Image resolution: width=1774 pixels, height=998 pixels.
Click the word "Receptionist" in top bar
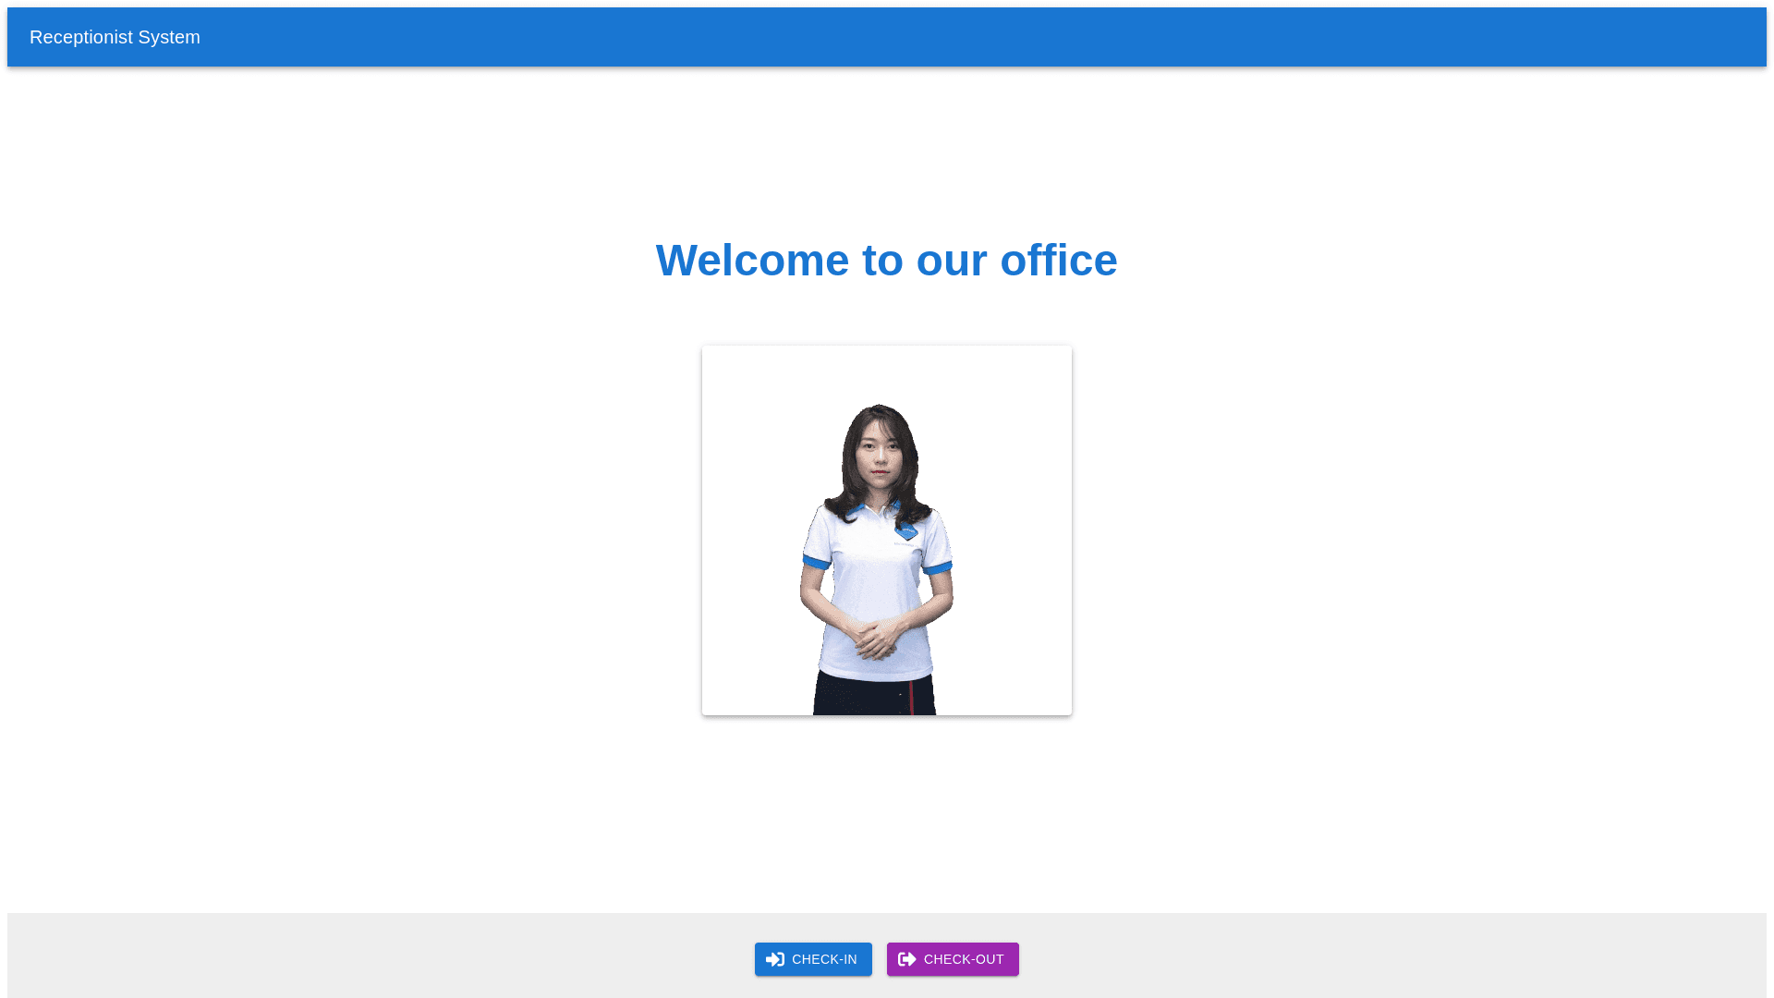[81, 37]
